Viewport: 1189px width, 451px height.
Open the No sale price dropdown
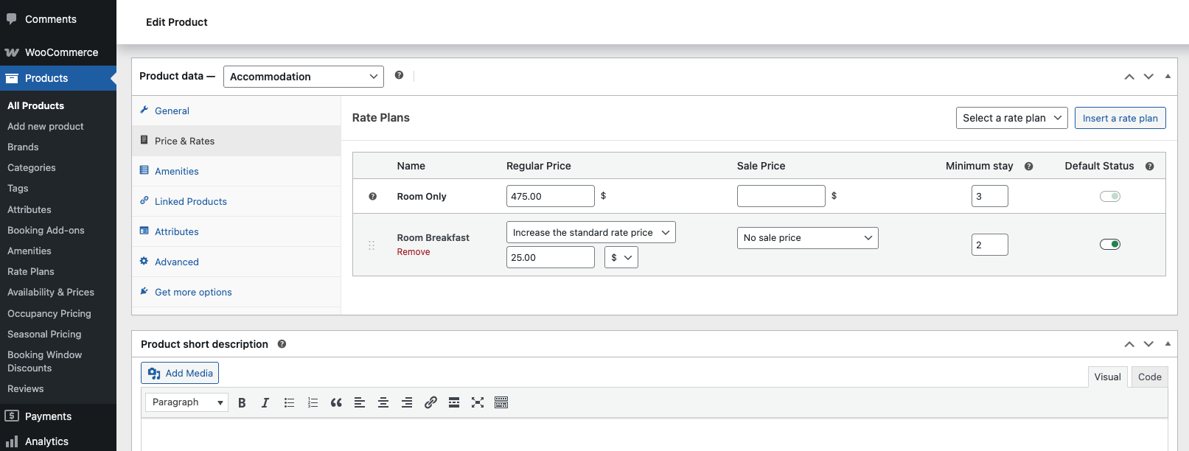[x=807, y=238]
